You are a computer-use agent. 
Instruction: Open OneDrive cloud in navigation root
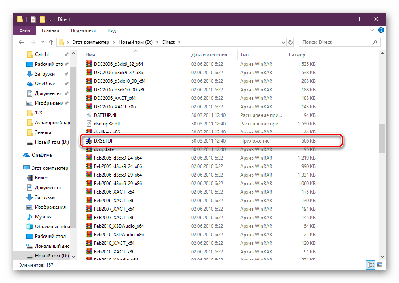37,155
